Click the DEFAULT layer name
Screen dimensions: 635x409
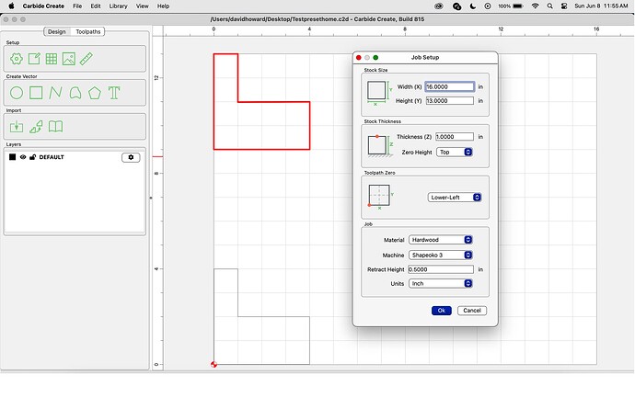point(52,157)
